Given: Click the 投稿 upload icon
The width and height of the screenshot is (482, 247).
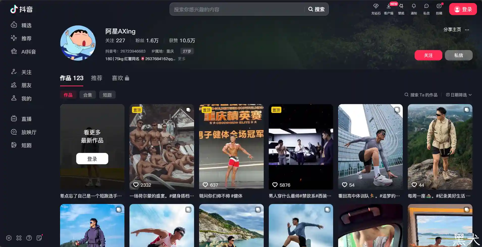Looking at the screenshot, I should 439,9.
